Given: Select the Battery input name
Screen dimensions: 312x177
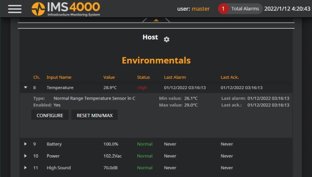Looking at the screenshot, I should pos(54,144).
